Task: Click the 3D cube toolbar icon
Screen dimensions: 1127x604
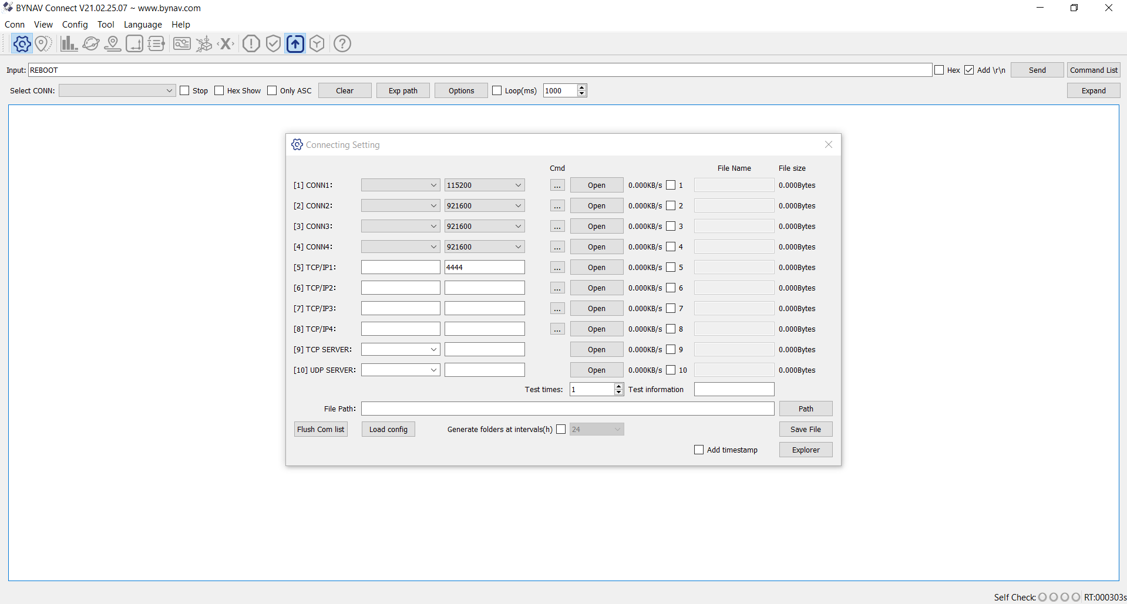Action: 317,44
